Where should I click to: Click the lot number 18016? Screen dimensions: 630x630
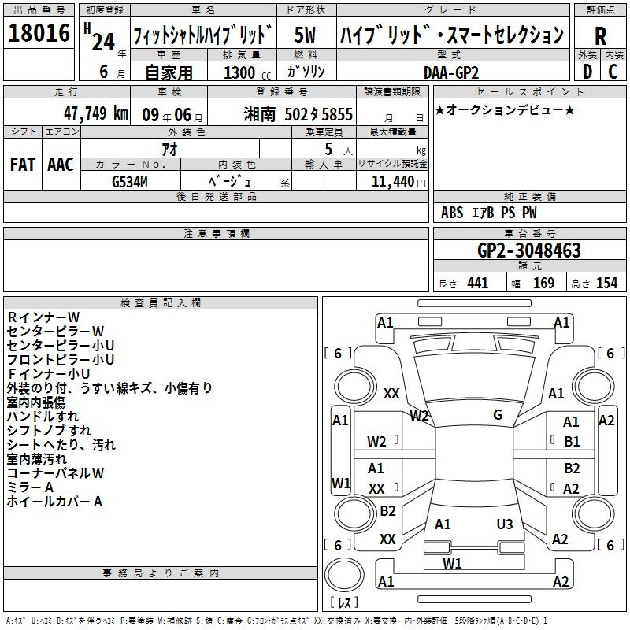39,35
